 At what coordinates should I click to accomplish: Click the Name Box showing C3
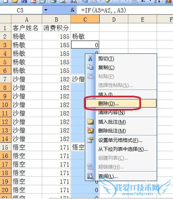[21, 10]
